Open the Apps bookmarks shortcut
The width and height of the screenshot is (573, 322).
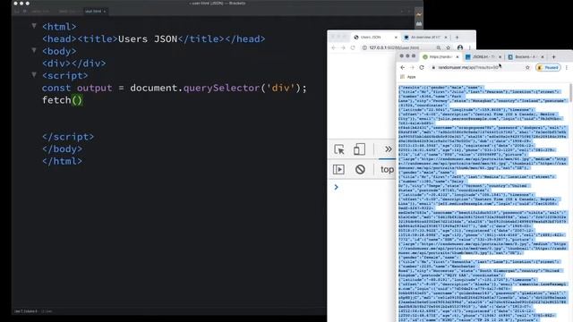pos(408,77)
